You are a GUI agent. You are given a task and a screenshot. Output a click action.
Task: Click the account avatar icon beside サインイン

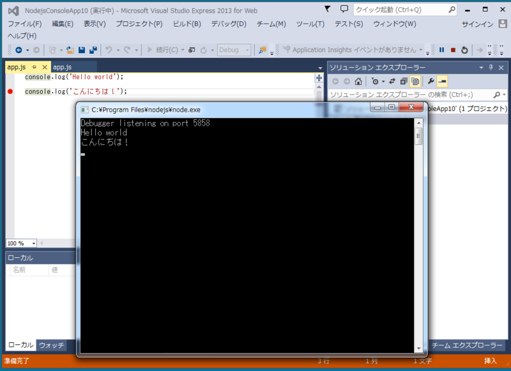[x=503, y=24]
